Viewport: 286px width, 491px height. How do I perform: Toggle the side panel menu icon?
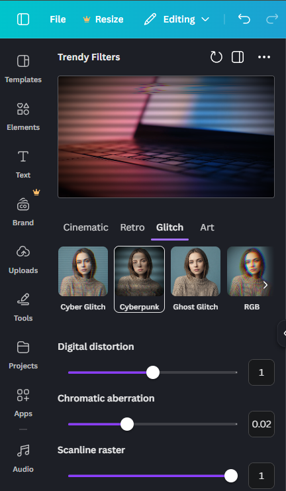coord(23,19)
